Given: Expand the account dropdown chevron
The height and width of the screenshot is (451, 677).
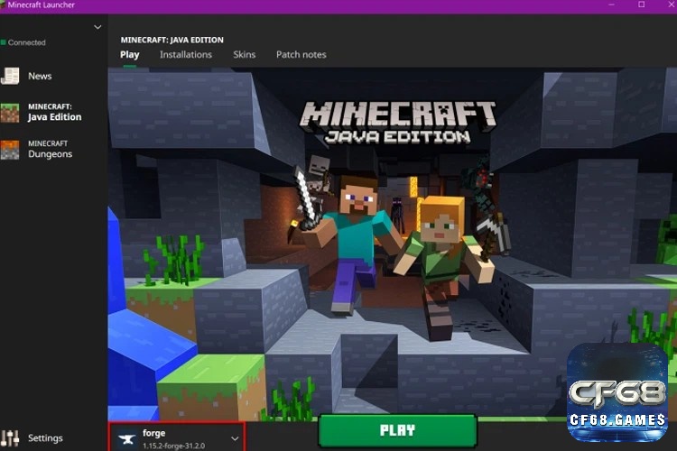Looking at the screenshot, I should click(x=97, y=27).
